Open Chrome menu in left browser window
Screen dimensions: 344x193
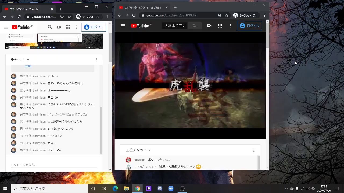[107, 17]
